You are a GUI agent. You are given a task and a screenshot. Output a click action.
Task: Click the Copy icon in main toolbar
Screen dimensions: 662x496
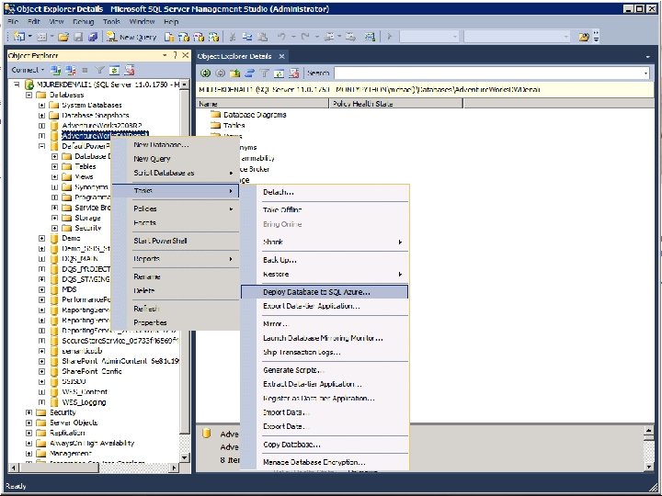click(247, 37)
